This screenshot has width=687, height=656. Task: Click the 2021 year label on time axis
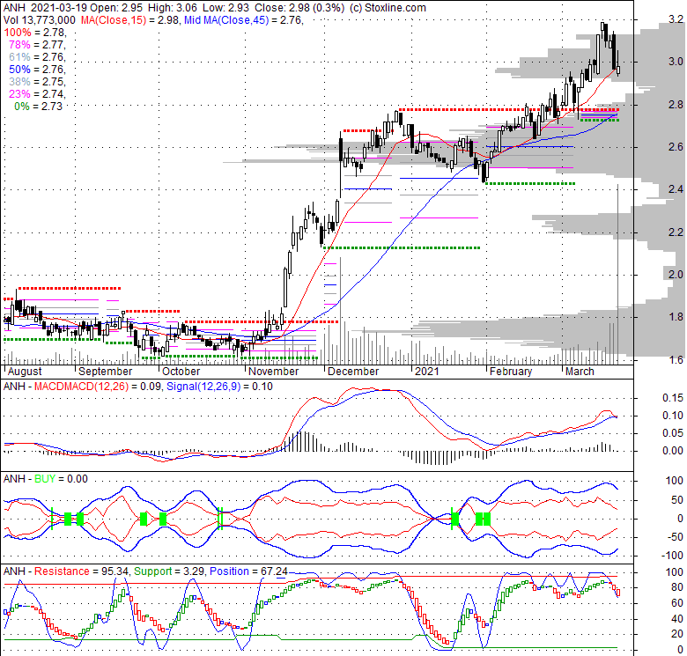pyautogui.click(x=426, y=372)
